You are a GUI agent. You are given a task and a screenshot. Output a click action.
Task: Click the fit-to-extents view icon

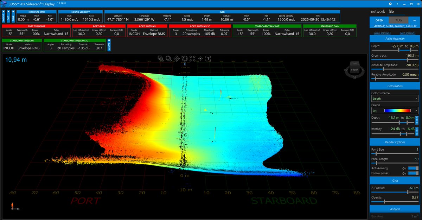point(192,59)
